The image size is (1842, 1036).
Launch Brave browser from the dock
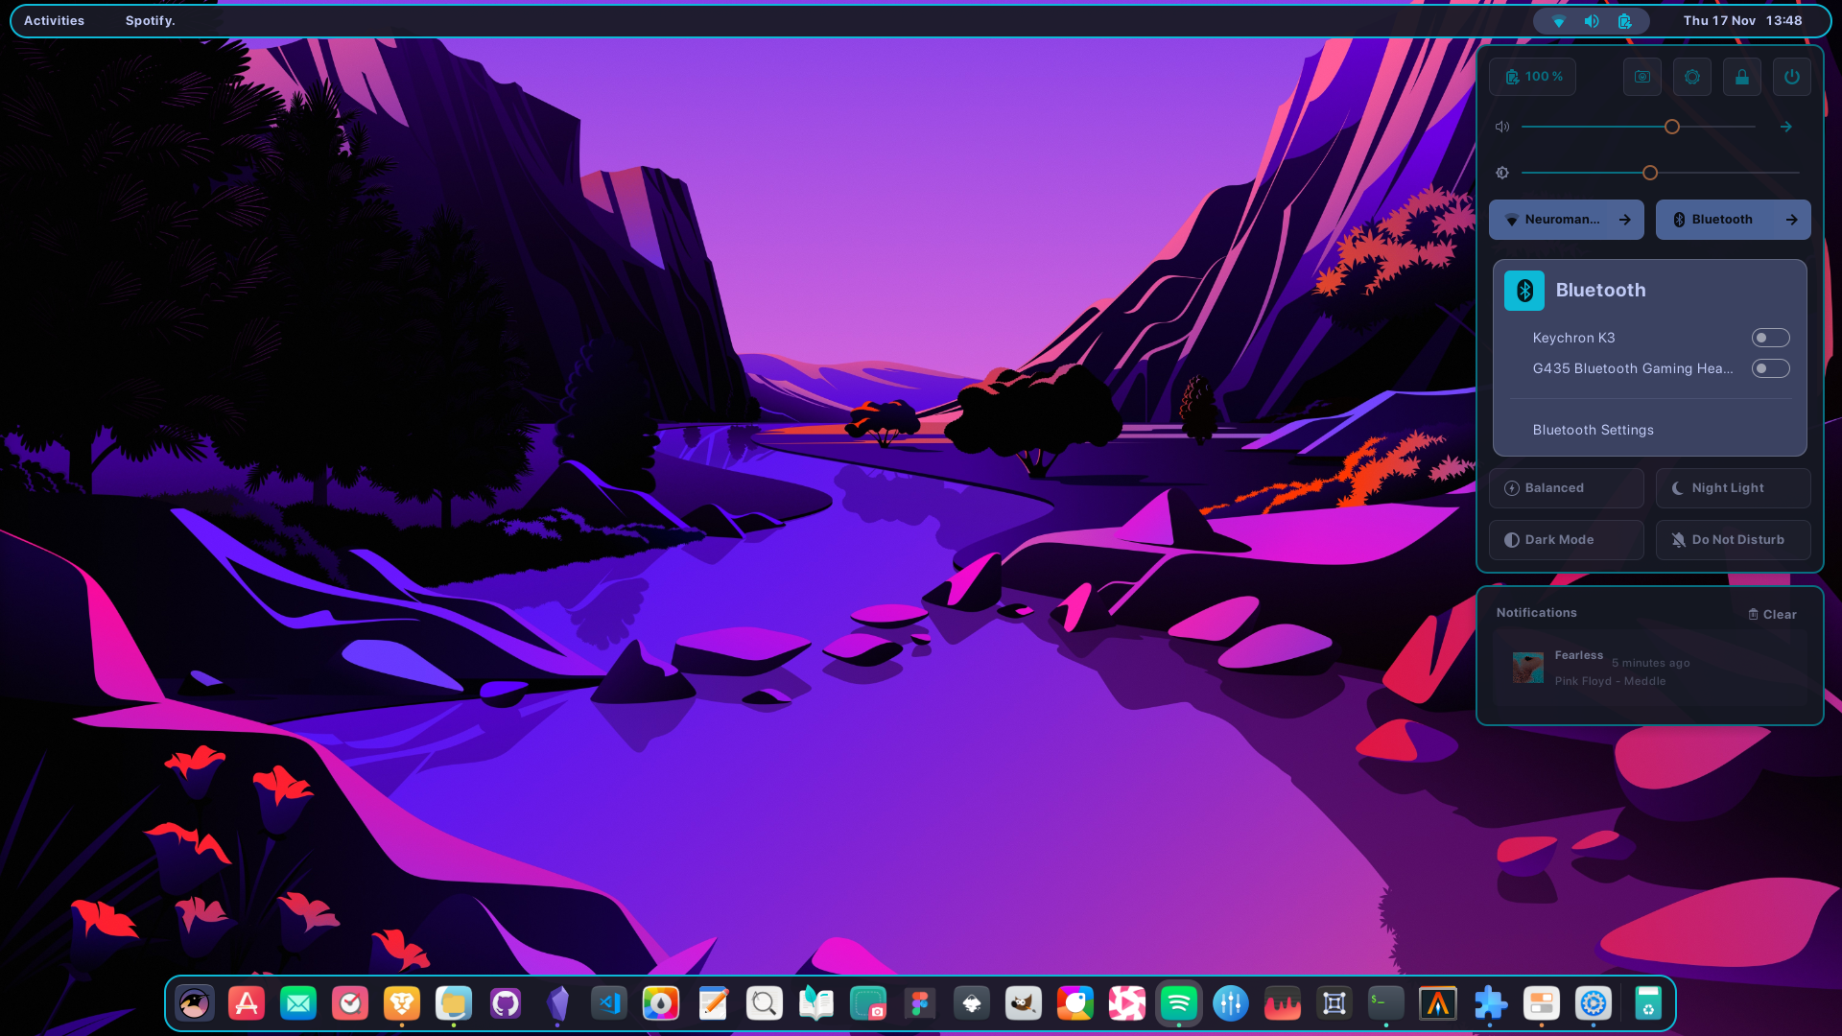click(402, 1003)
